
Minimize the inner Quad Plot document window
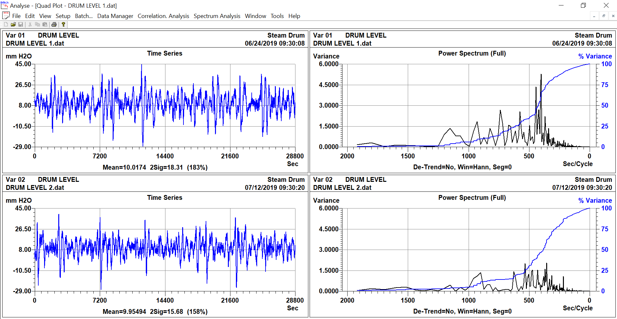(594, 16)
